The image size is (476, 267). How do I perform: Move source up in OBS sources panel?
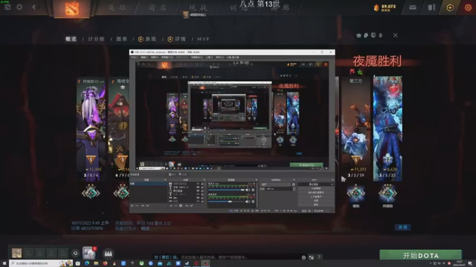(x=186, y=205)
